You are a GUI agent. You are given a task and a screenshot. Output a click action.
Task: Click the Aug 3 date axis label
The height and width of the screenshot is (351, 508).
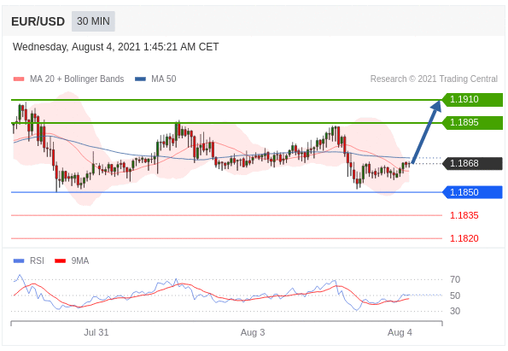click(253, 332)
